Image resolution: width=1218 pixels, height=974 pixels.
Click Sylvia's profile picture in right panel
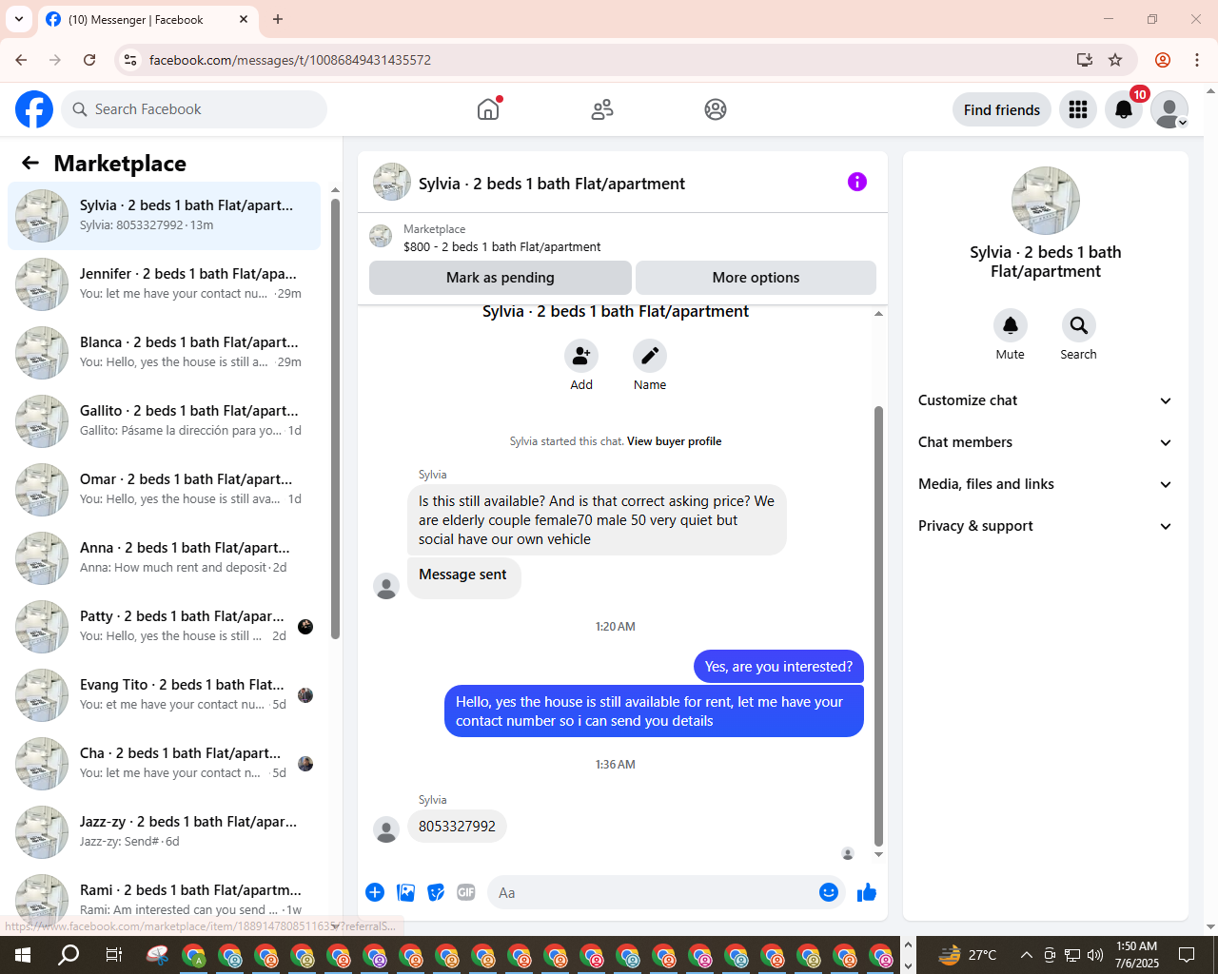pos(1046,201)
